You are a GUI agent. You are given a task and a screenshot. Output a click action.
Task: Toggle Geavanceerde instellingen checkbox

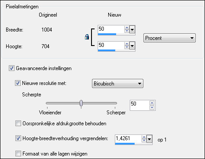[11, 68]
